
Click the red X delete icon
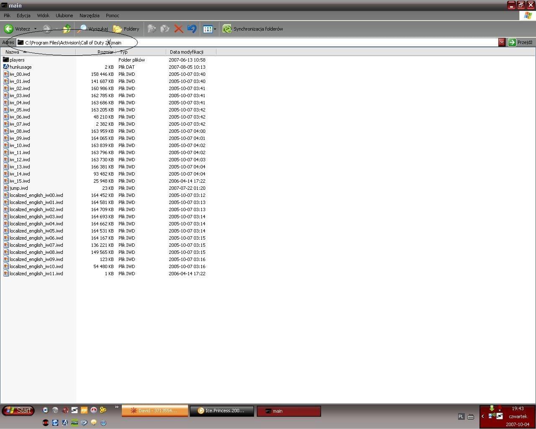point(179,29)
